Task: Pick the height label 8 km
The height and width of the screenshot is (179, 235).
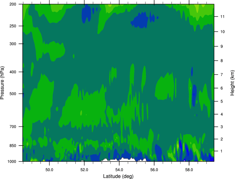Action: [222, 61]
